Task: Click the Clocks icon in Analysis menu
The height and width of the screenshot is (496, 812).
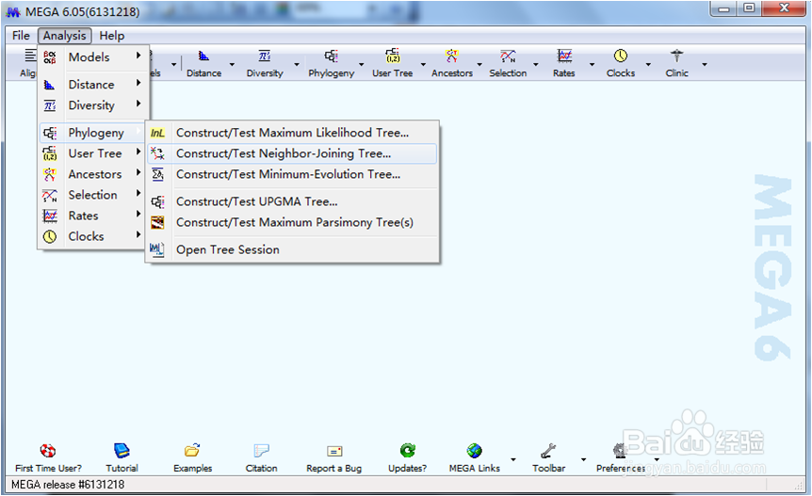Action: pos(50,236)
